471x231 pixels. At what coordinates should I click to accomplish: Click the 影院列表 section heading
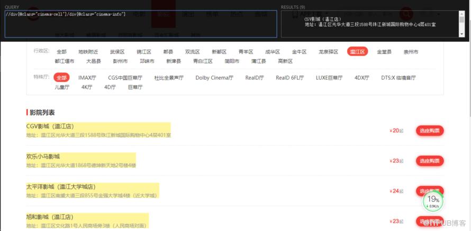[x=41, y=113]
